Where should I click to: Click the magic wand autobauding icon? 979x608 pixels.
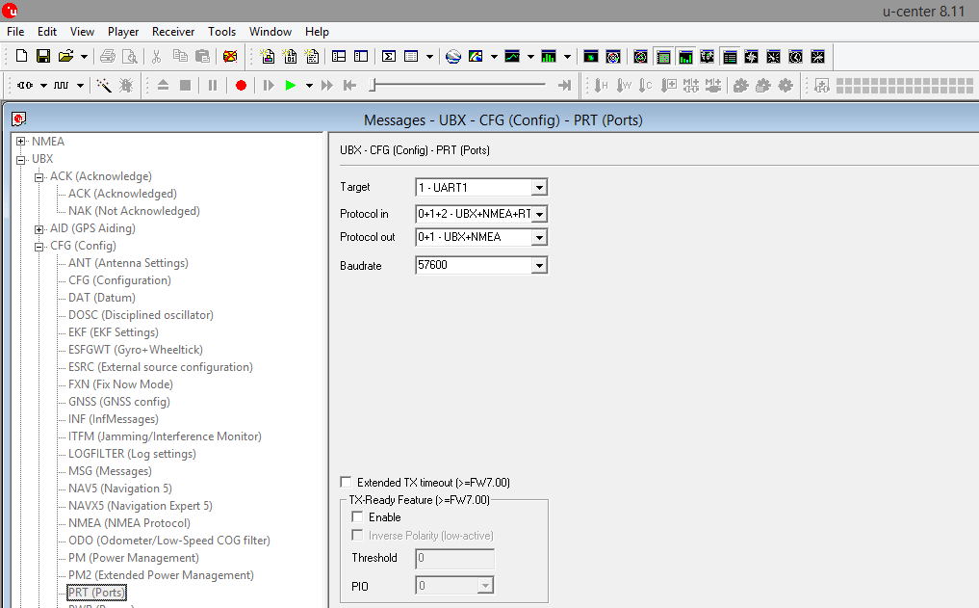click(104, 86)
